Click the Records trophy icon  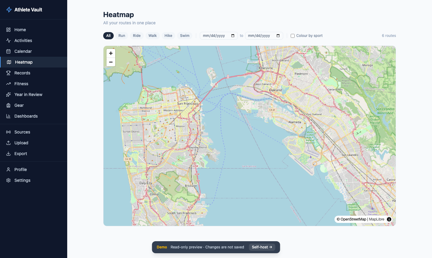click(x=8, y=73)
